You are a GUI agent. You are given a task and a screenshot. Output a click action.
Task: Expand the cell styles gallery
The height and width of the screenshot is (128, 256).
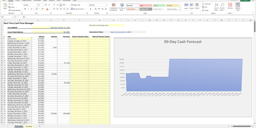pyautogui.click(x=180, y=10)
